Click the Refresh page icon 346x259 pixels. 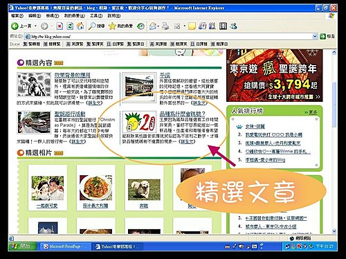tap(70, 26)
